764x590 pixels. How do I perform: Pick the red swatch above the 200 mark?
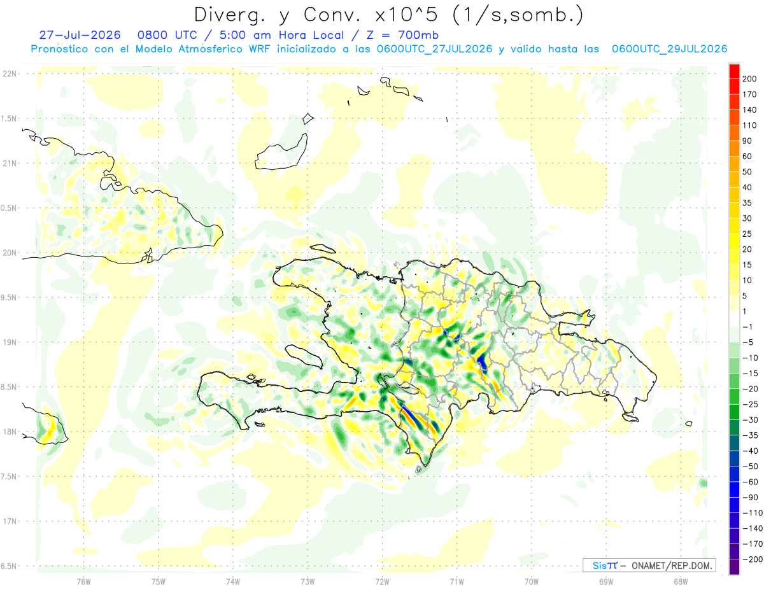click(734, 71)
